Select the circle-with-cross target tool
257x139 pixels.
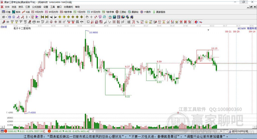point(51,22)
